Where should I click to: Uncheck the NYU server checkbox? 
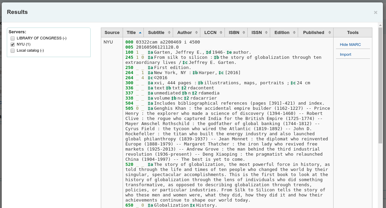13,45
